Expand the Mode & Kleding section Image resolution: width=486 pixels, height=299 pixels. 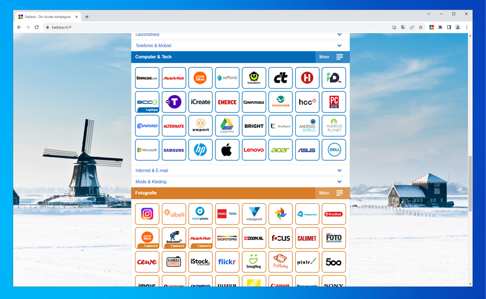tap(339, 181)
